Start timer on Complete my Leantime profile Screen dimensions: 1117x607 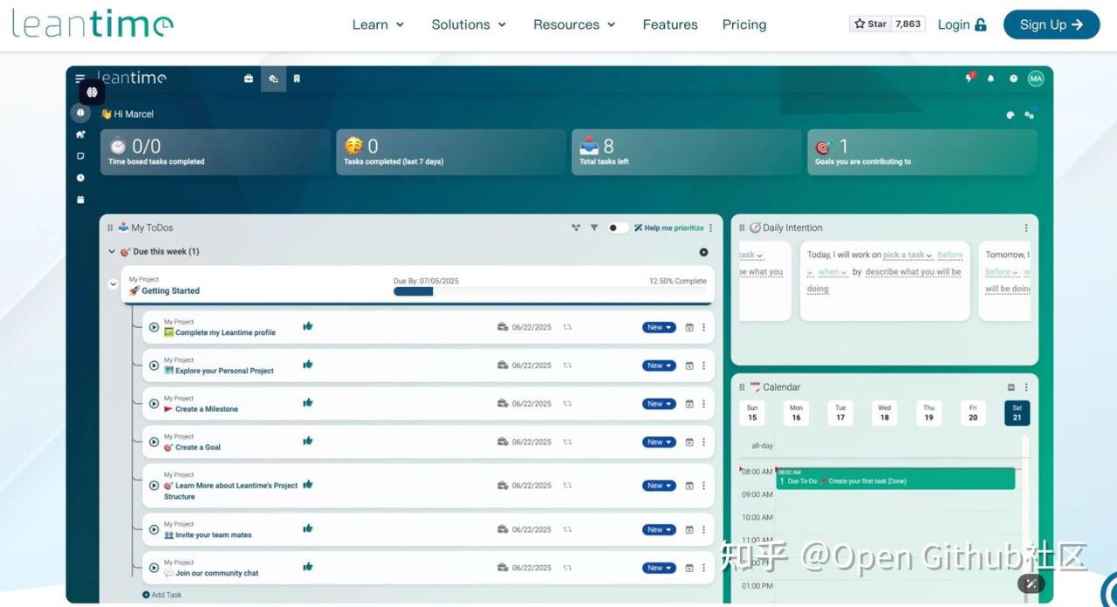(154, 328)
